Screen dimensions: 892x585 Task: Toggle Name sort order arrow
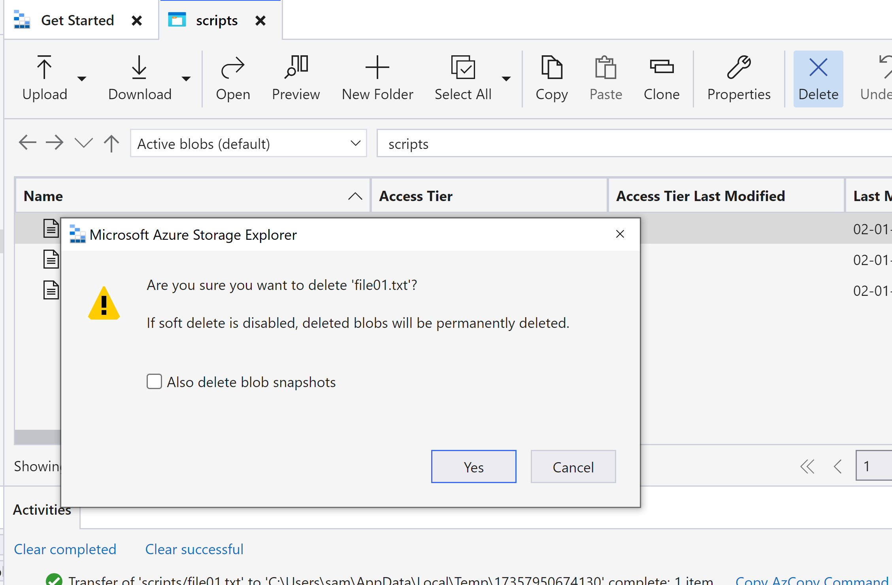(355, 196)
